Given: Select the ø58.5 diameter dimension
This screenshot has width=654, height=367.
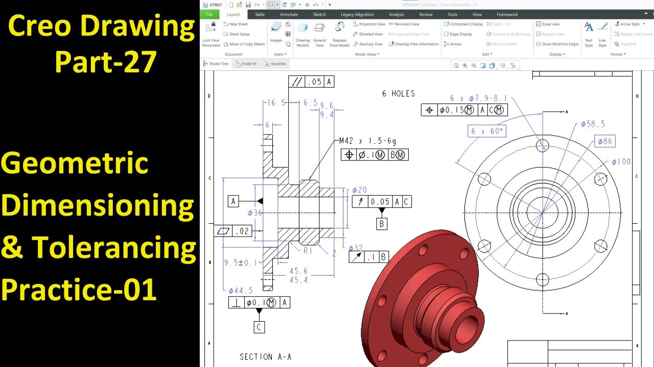Looking at the screenshot, I should [x=593, y=124].
